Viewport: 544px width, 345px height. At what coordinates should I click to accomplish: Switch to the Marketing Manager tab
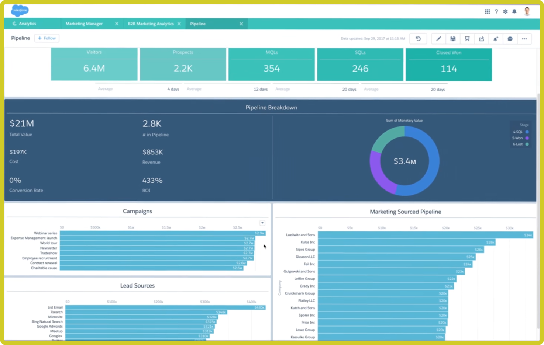coord(84,24)
